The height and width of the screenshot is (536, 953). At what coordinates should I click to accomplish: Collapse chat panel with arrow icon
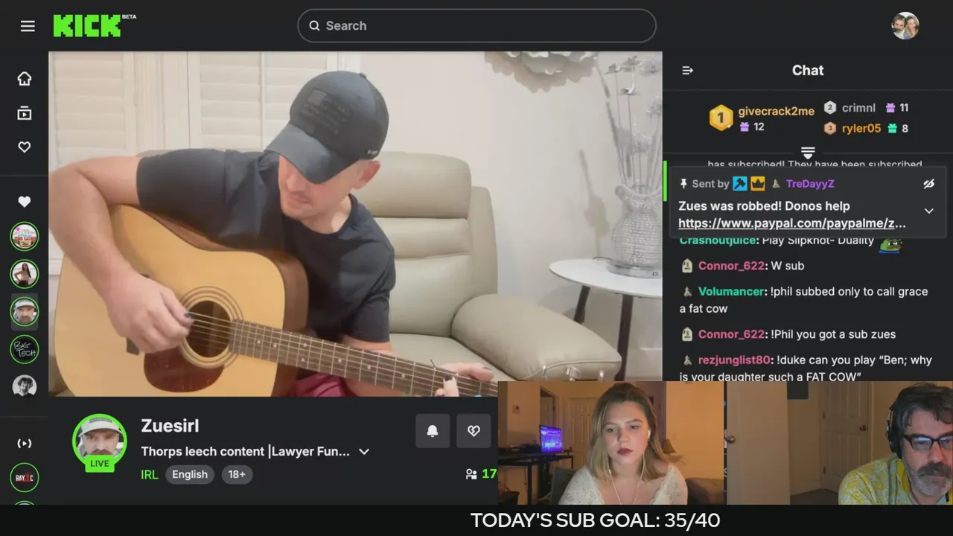pos(687,70)
